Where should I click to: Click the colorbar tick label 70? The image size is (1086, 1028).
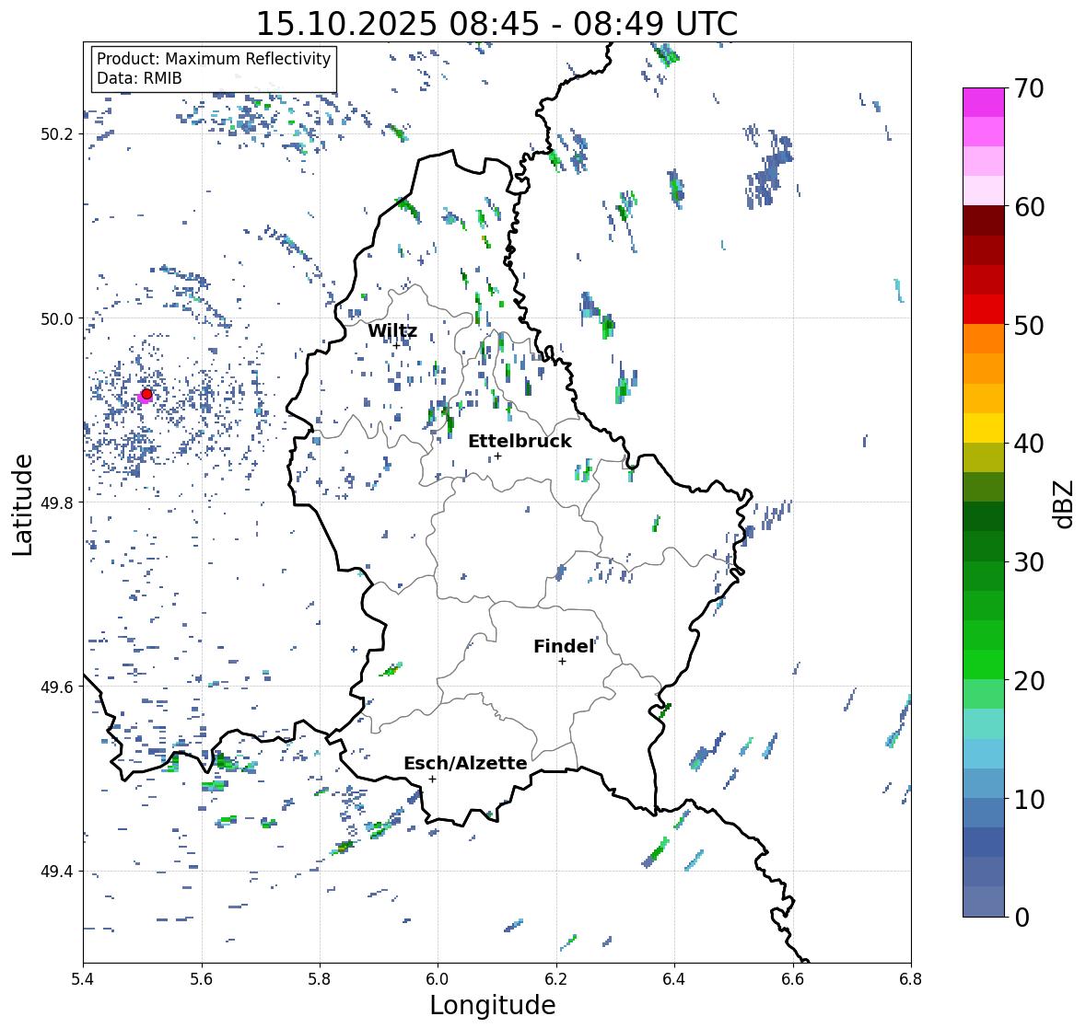pyautogui.click(x=1029, y=88)
